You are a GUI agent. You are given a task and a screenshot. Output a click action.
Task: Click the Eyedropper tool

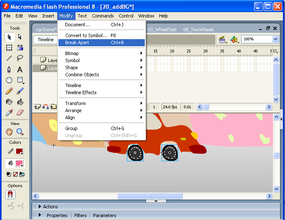9,112
